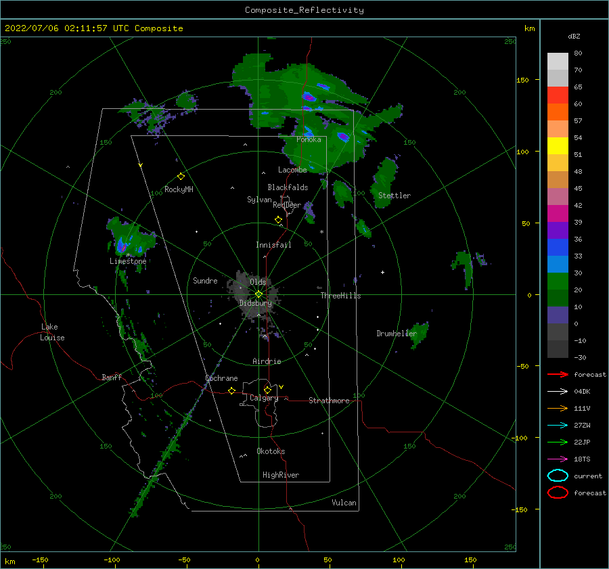Image resolution: width=609 pixels, height=569 pixels.
Task: Click the Banff label
Action: pyautogui.click(x=112, y=377)
